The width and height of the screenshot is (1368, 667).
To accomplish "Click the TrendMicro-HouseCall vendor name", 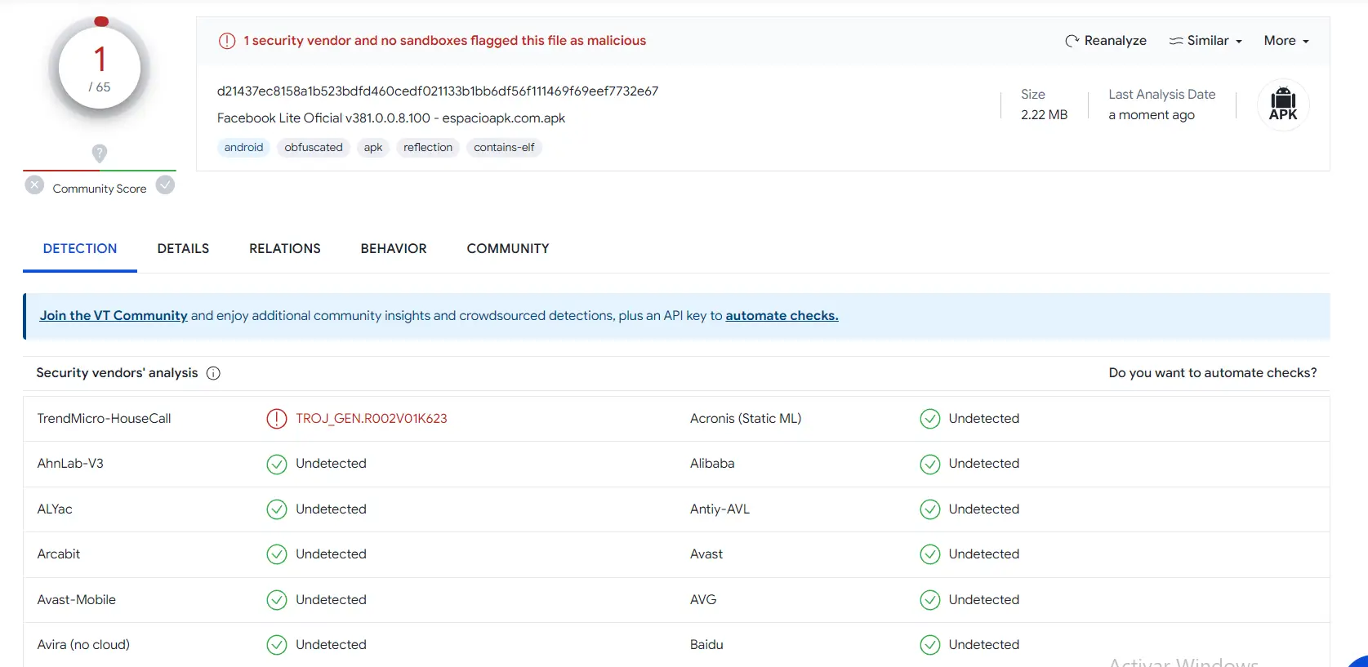I will point(104,419).
